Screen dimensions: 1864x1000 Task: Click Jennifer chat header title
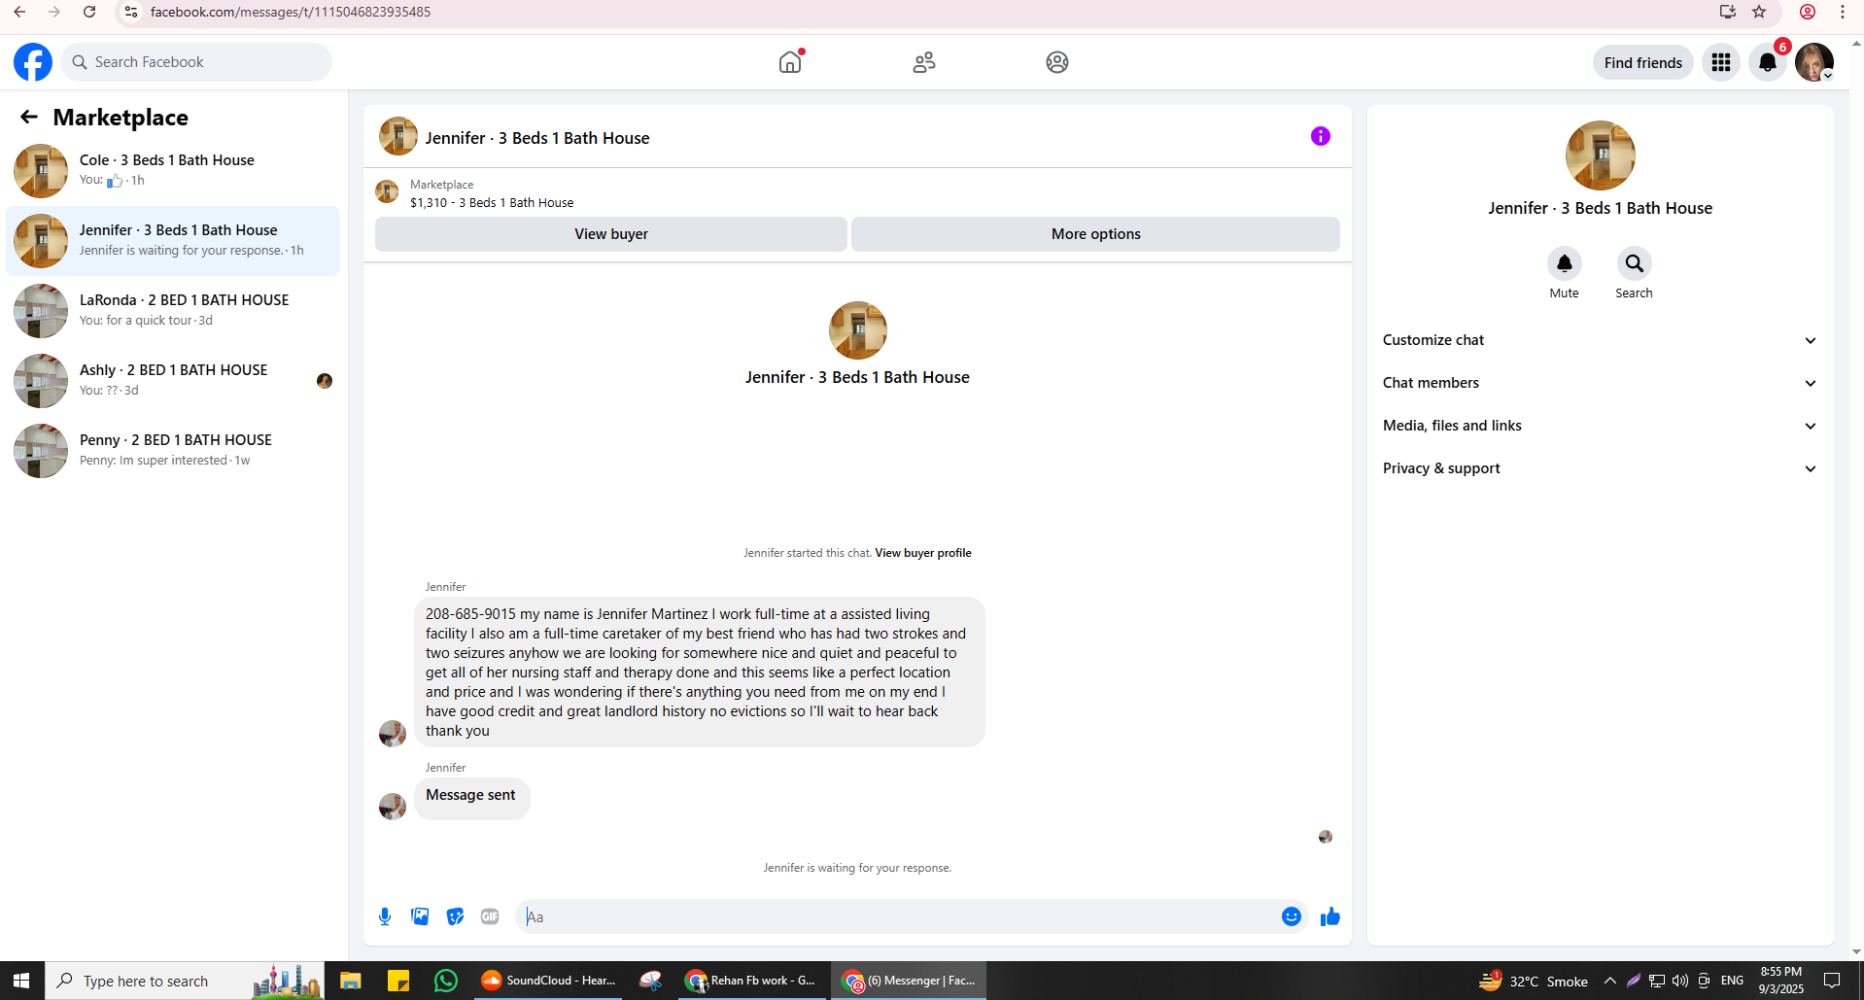[x=537, y=138]
